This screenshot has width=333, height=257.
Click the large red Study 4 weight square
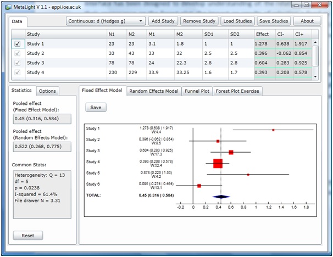pos(218,163)
